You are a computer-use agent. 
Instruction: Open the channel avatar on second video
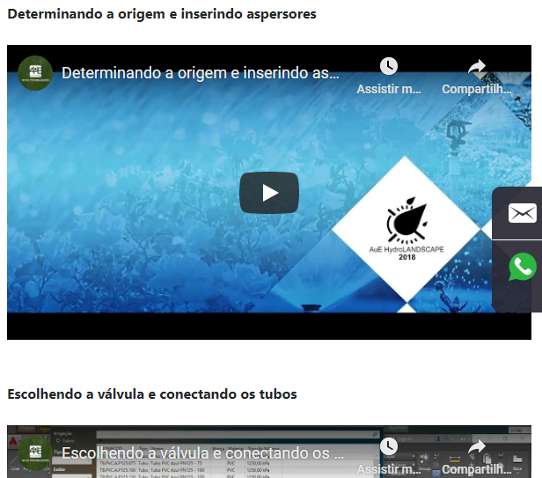click(35, 452)
